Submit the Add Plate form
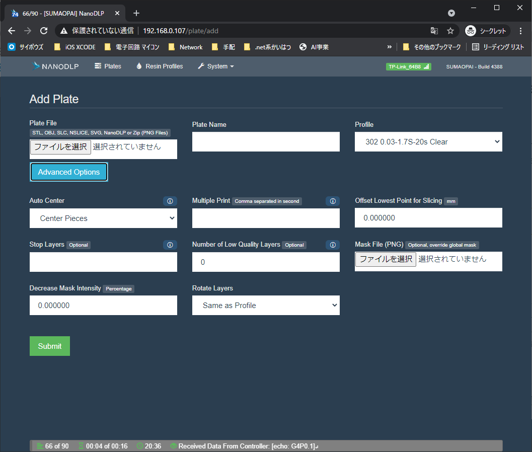The image size is (532, 452). 49,346
